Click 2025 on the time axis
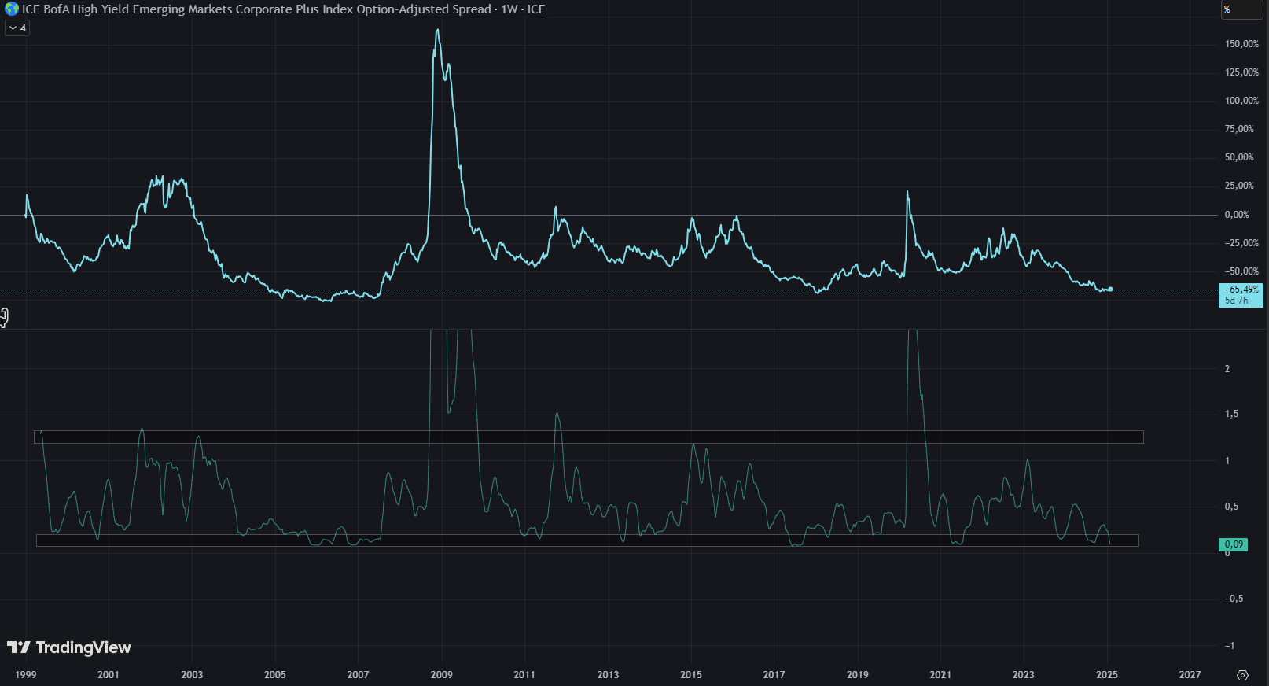The image size is (1269, 686). pyautogui.click(x=1107, y=675)
